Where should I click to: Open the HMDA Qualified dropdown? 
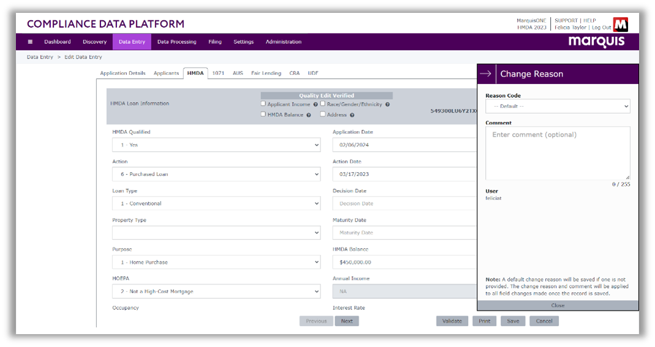[216, 145]
